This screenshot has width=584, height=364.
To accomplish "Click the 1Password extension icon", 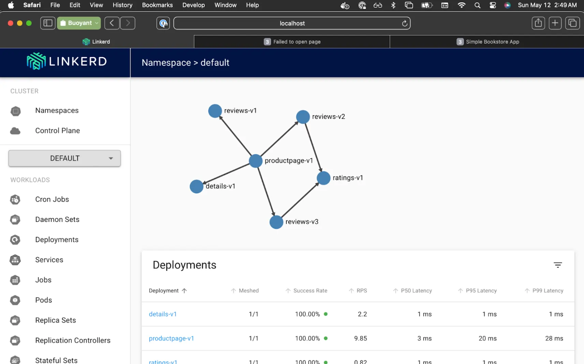I will click(163, 23).
